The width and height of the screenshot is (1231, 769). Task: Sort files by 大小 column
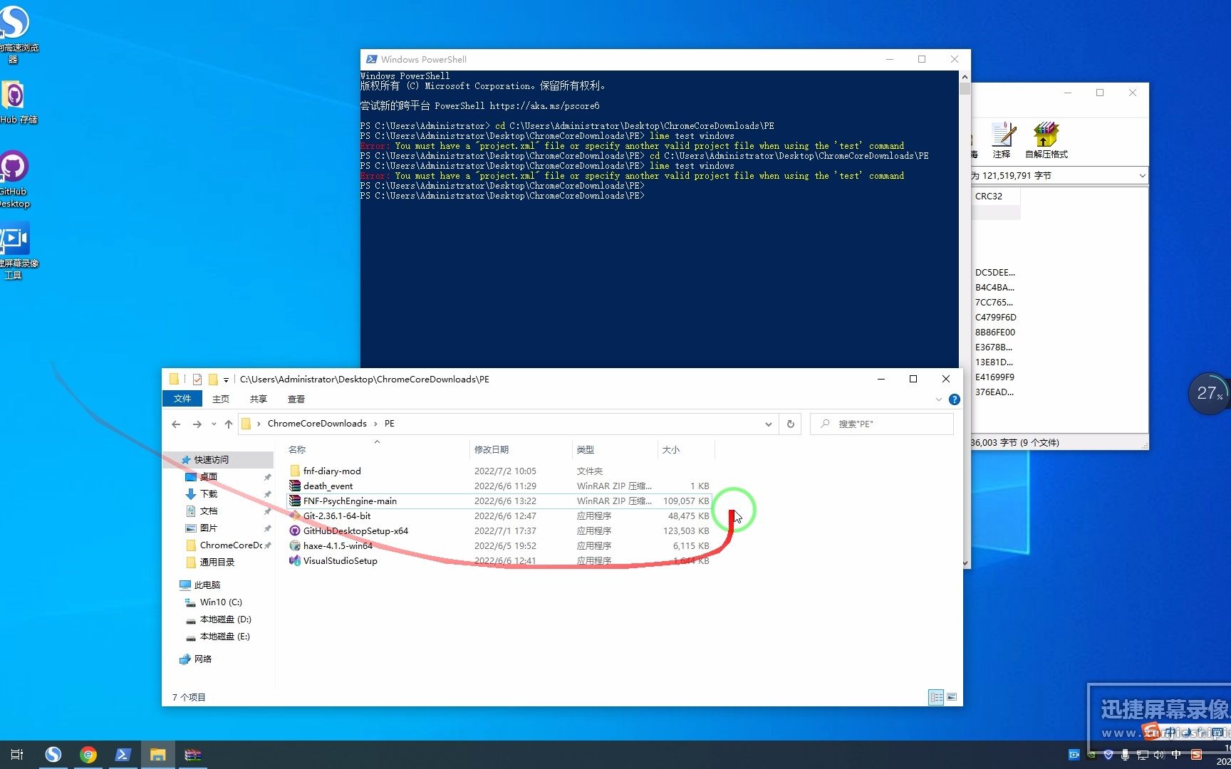(670, 449)
